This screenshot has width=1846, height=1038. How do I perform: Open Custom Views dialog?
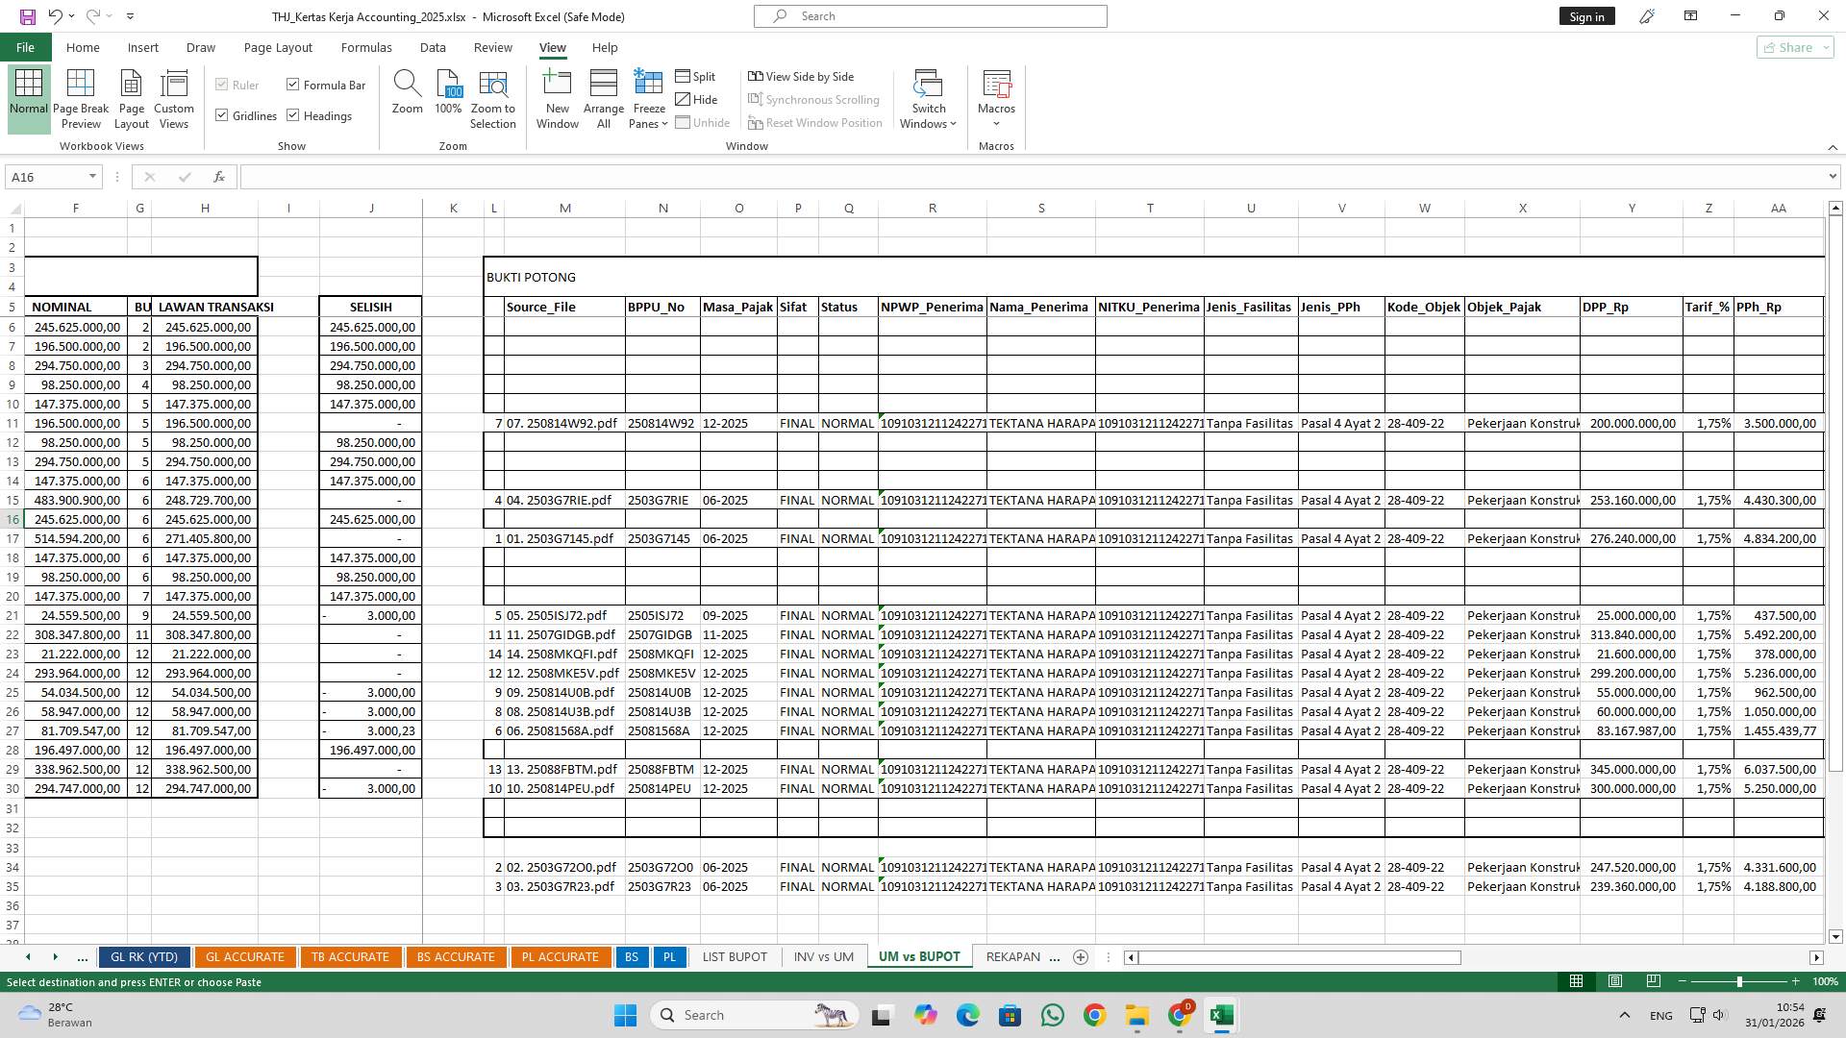174,96
